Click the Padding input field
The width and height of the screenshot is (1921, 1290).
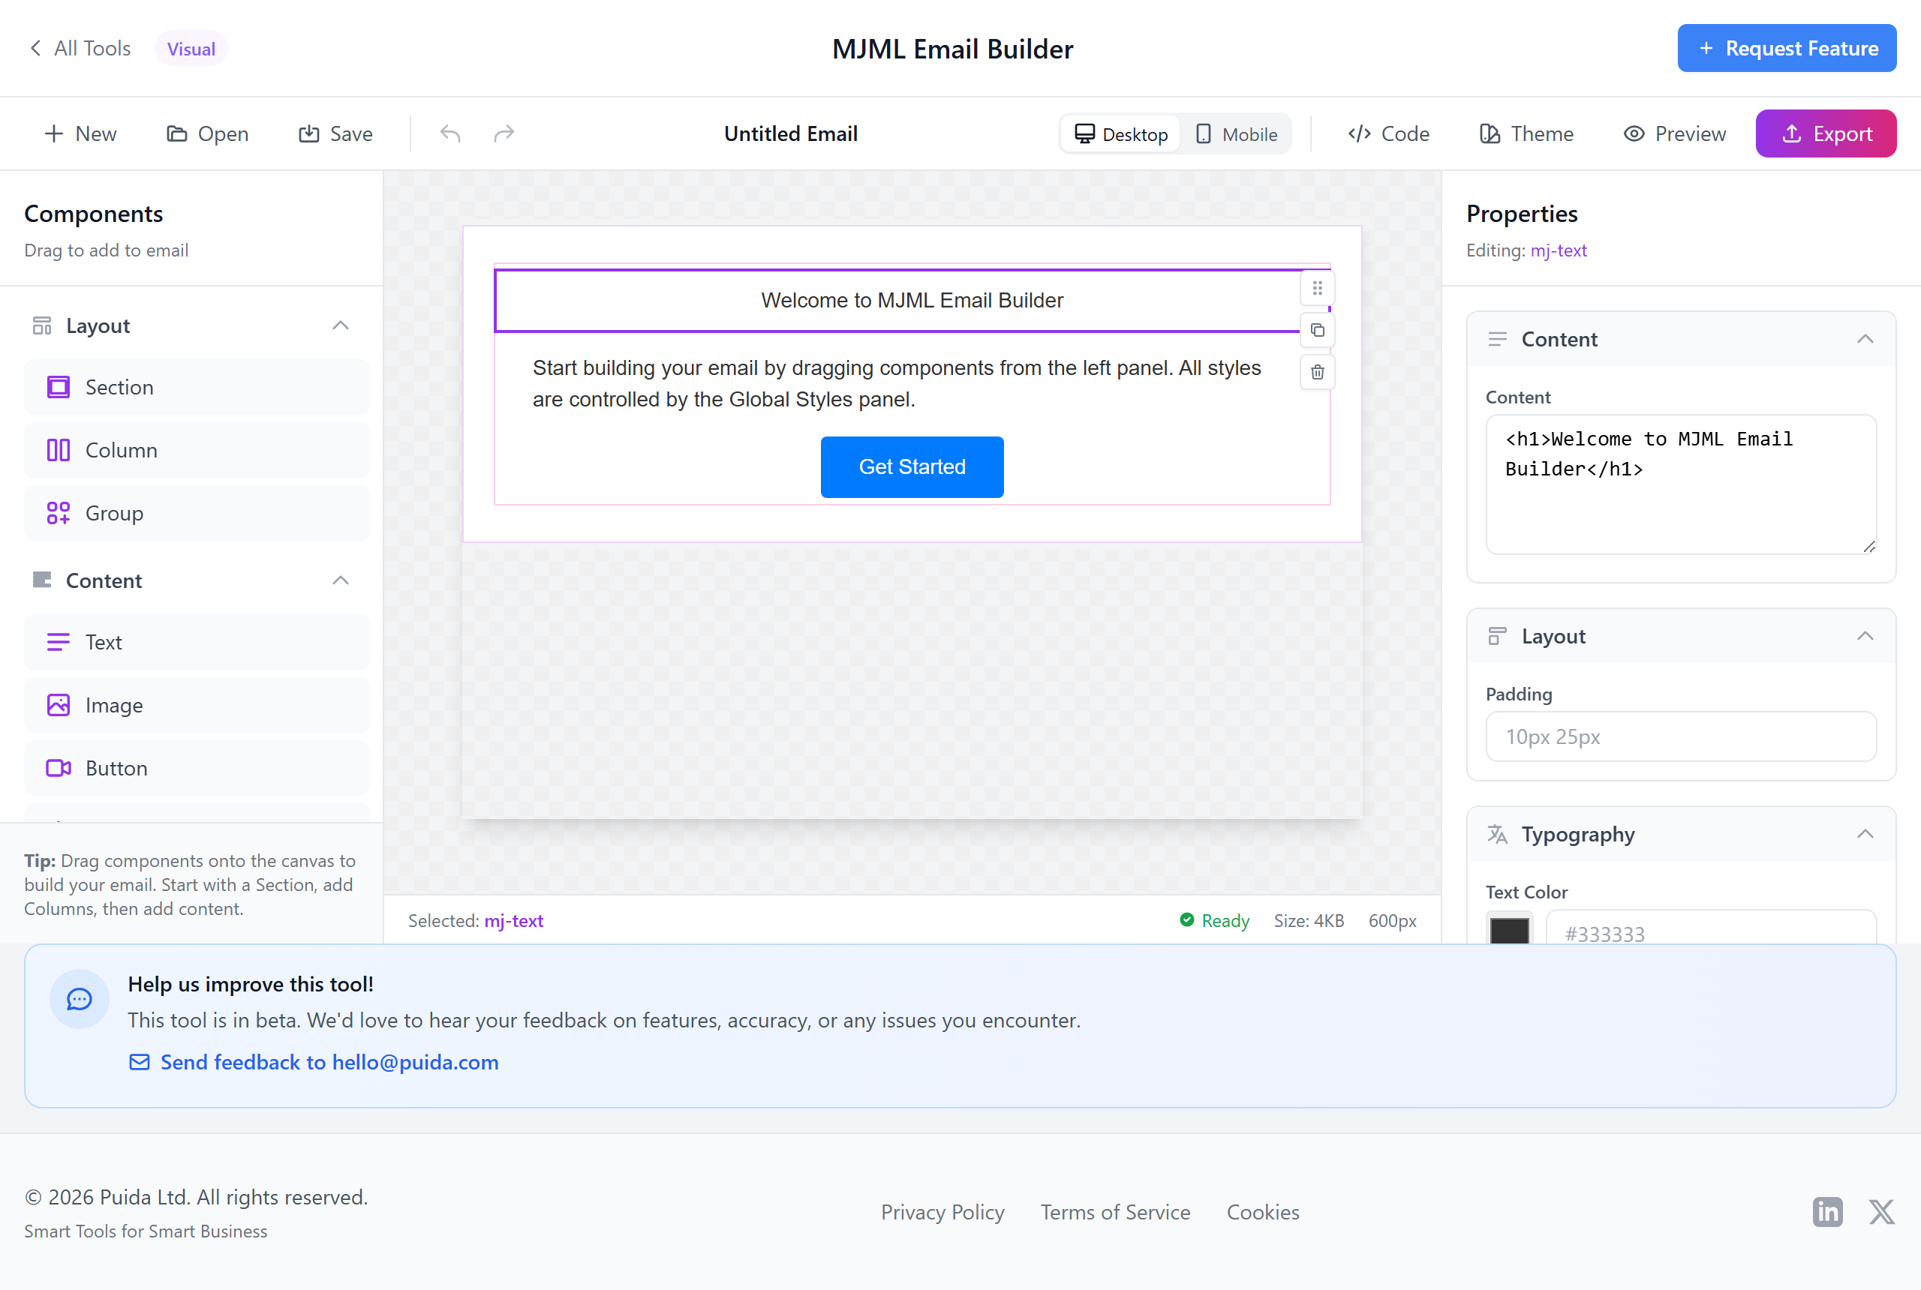(1681, 737)
